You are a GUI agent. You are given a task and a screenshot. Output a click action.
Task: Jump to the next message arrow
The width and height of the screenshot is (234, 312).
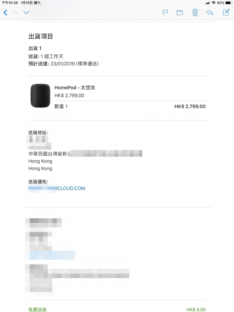pyautogui.click(x=26, y=13)
